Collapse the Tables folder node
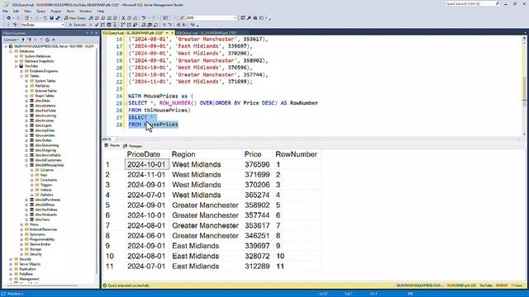The image size is (529, 297). point(21,76)
